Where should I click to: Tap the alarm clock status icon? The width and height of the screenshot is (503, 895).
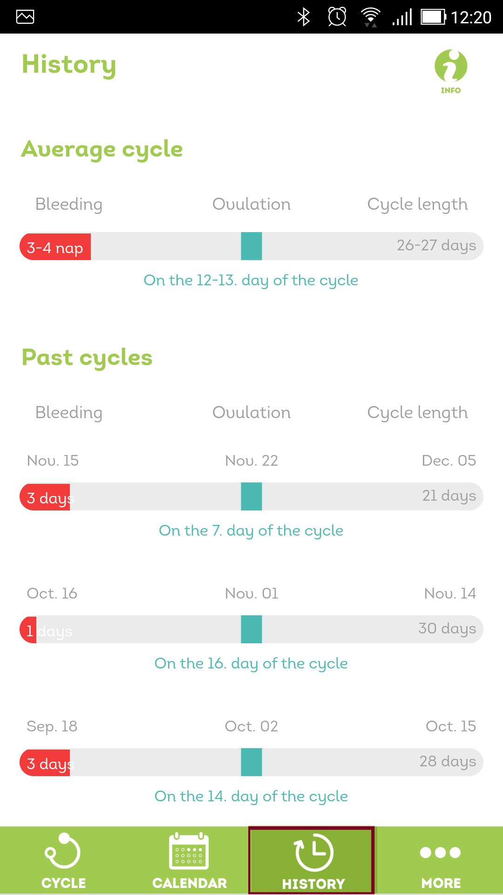click(x=337, y=17)
